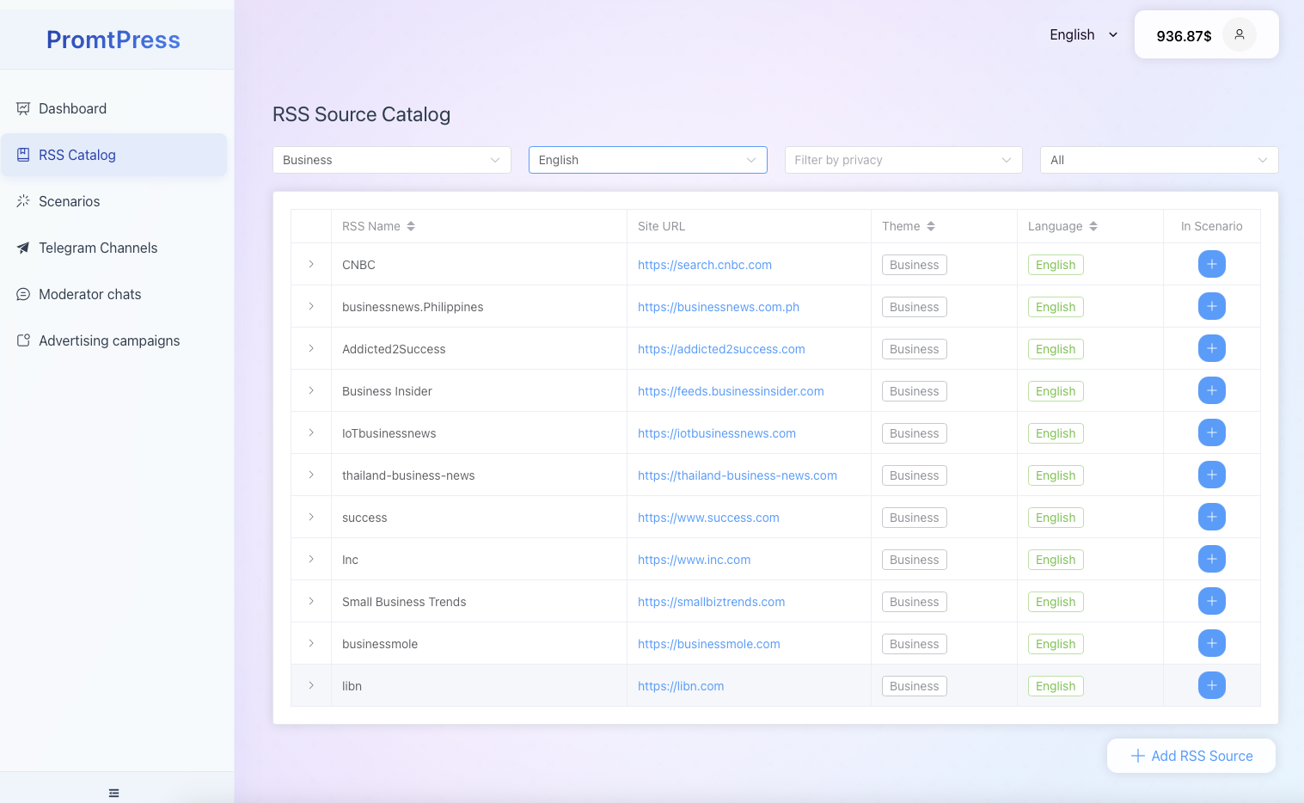Expand thailand-business-news row chevron

[311, 475]
